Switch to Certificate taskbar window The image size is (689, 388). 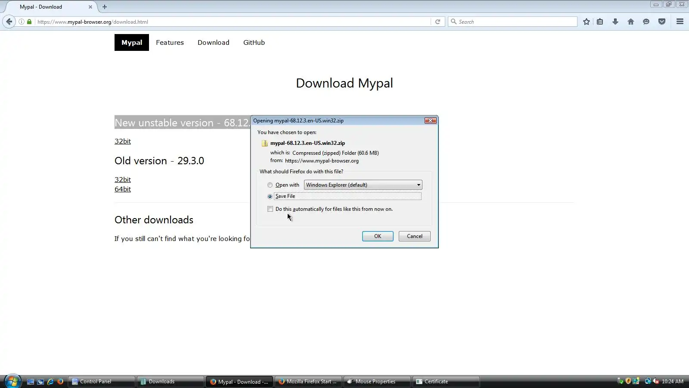[447, 382]
